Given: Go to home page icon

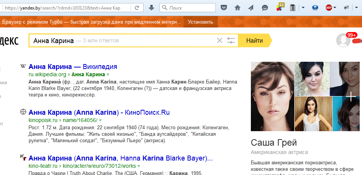Looking at the screenshot, I should click(237, 8).
